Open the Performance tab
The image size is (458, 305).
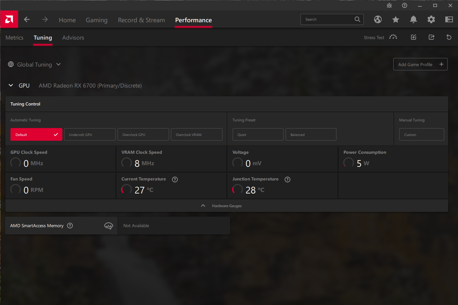click(x=194, y=20)
